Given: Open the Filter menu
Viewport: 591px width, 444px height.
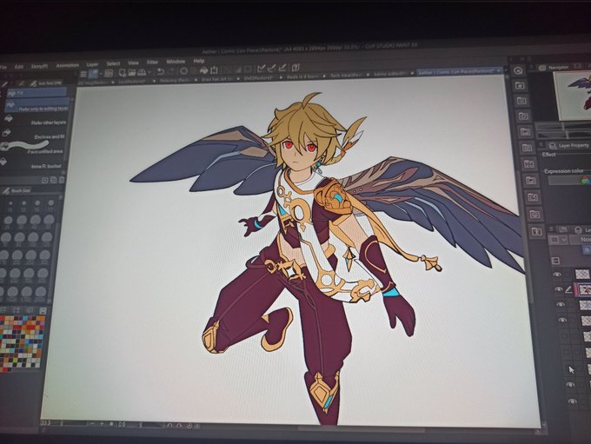Looking at the screenshot, I should click(153, 63).
